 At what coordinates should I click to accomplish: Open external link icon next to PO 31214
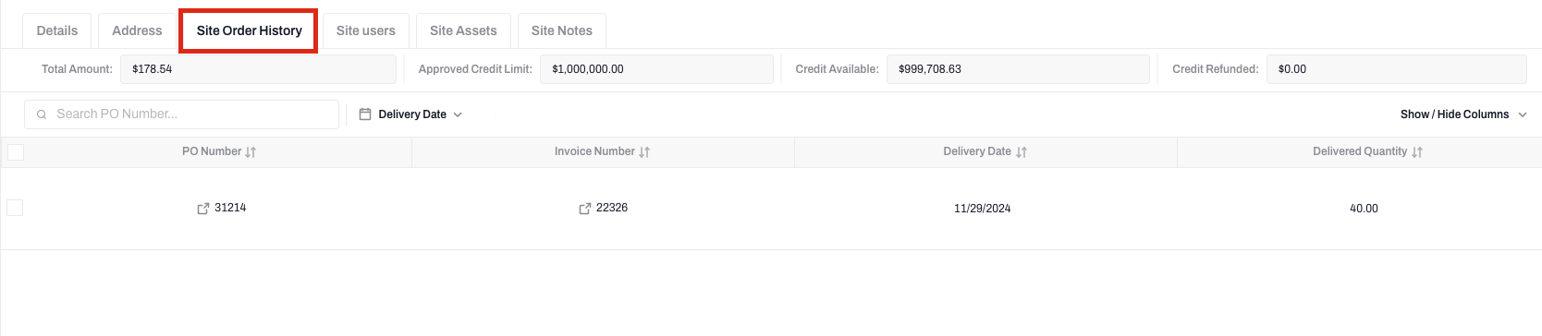203,209
